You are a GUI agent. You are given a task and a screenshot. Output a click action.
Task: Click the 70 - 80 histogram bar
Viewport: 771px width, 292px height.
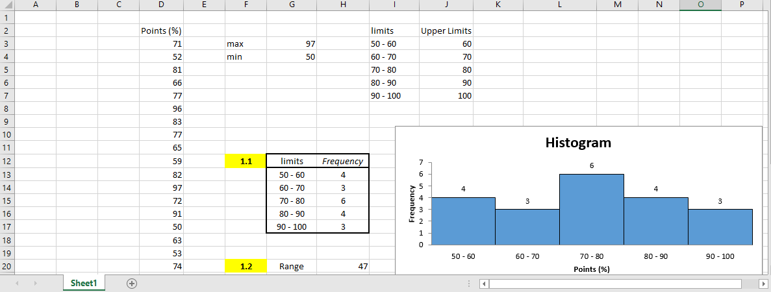591,210
